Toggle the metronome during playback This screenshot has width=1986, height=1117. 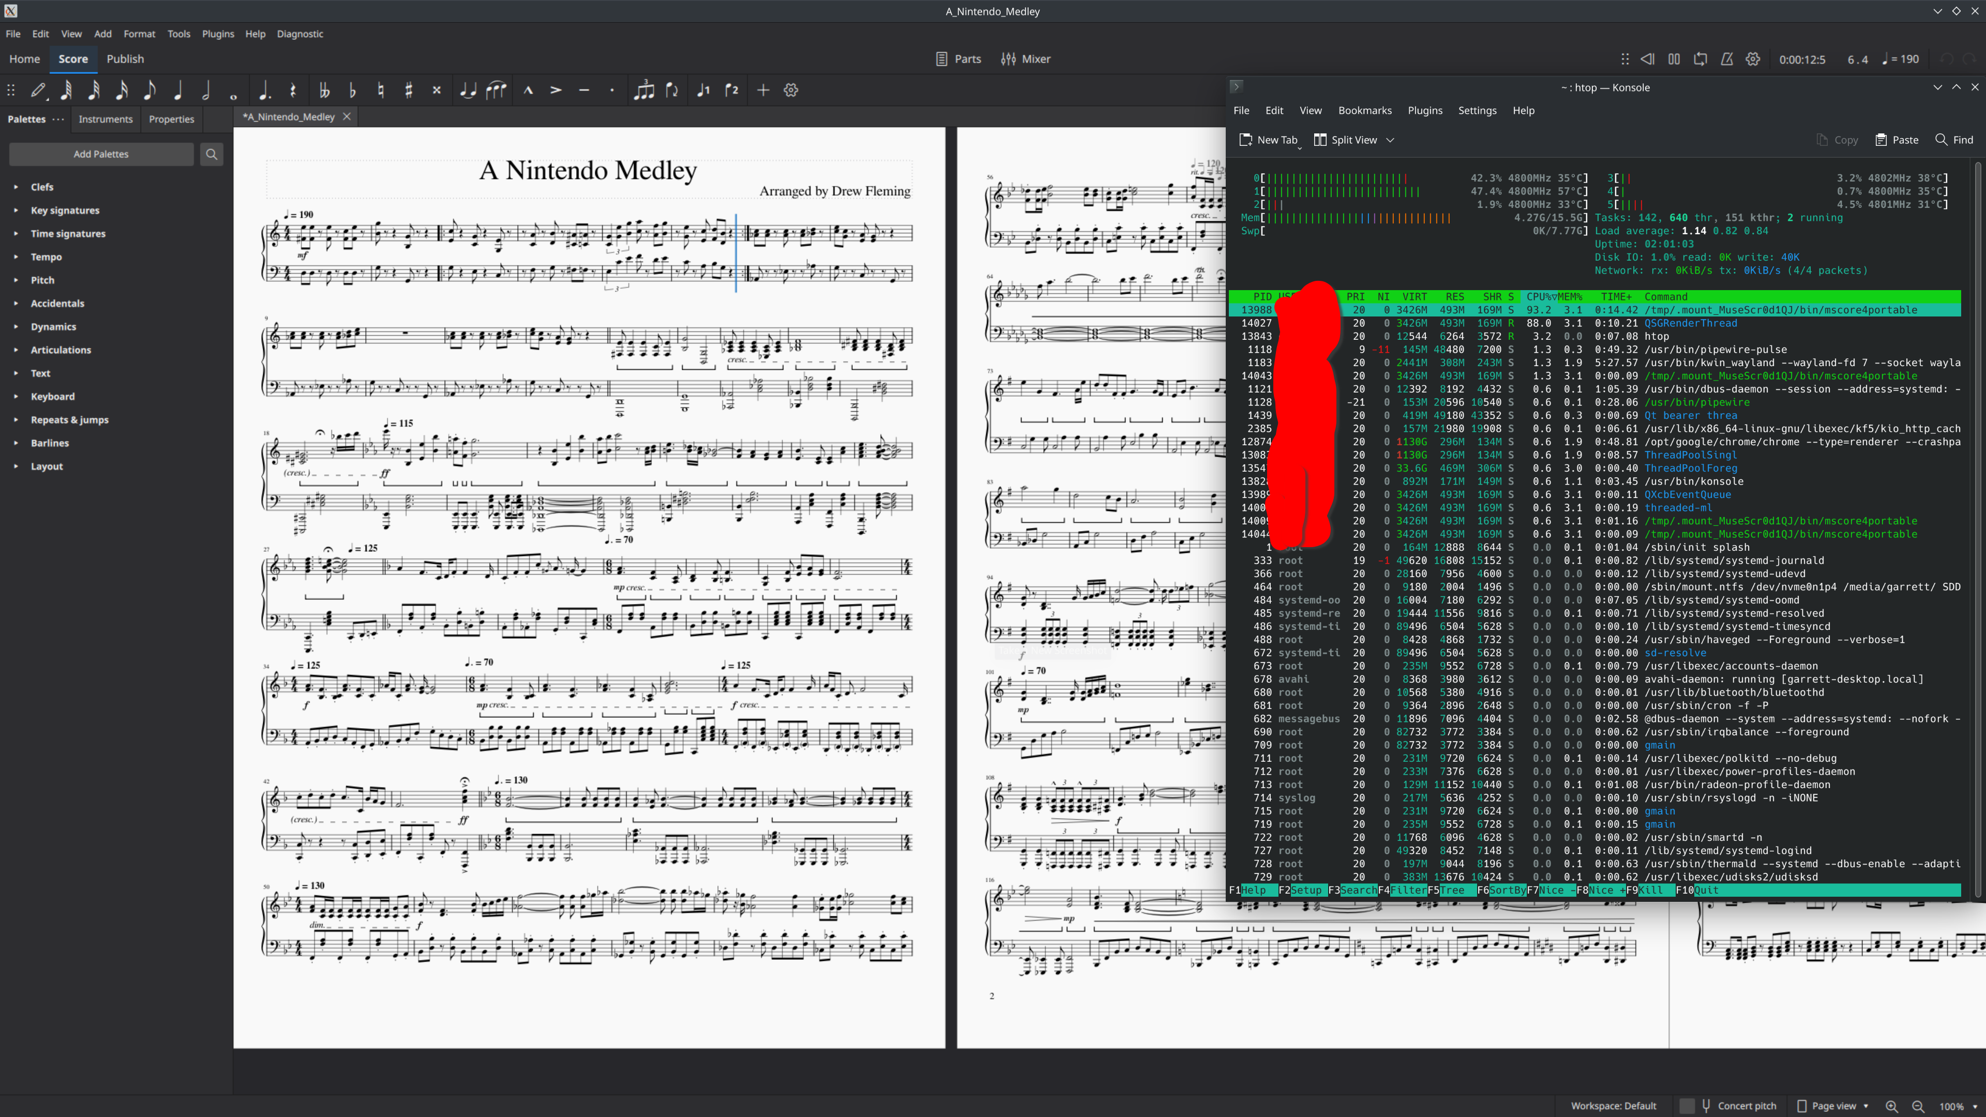pyautogui.click(x=1727, y=58)
